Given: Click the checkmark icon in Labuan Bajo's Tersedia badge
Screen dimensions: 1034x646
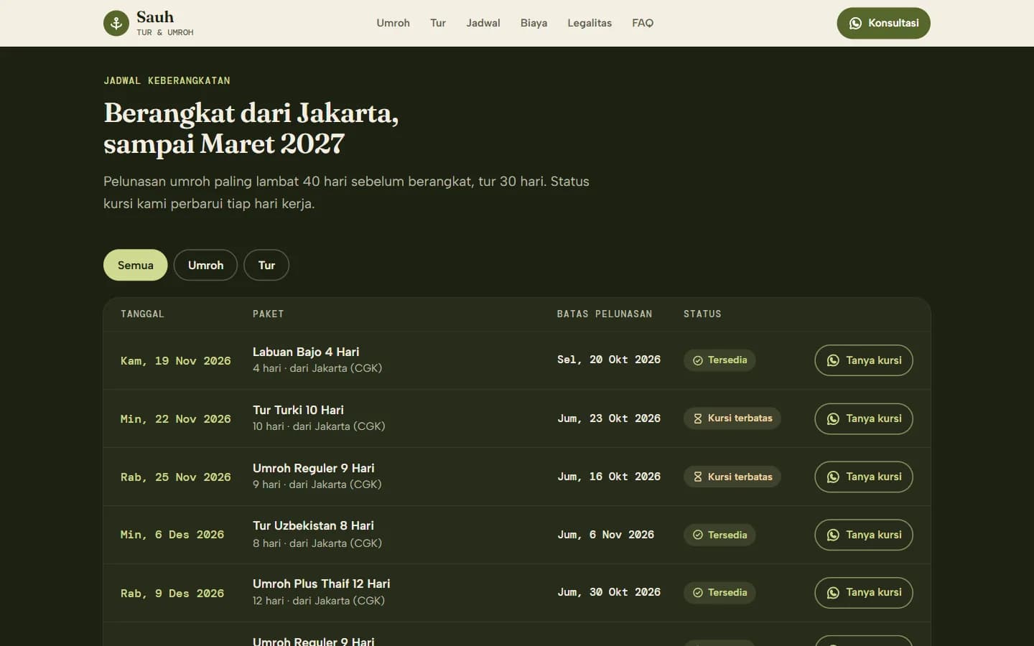Looking at the screenshot, I should click(x=697, y=360).
